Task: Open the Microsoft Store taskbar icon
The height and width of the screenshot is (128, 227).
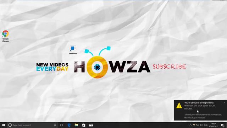Action: coord(84,125)
